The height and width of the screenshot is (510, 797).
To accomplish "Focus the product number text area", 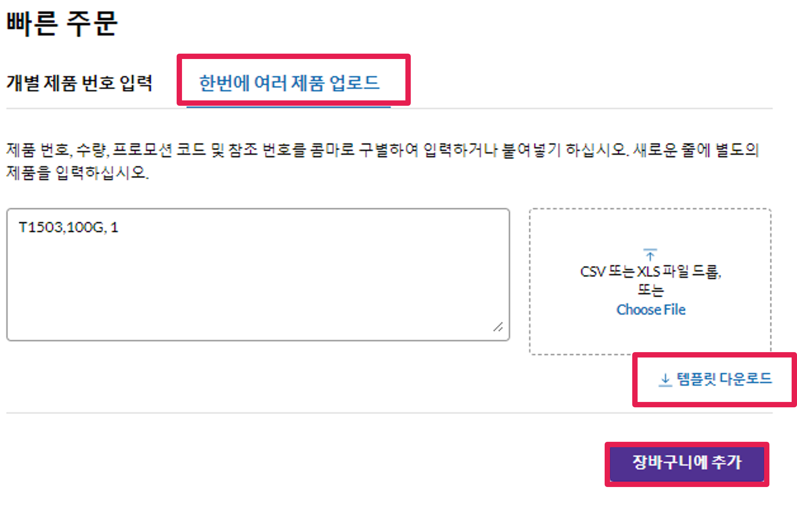I will (258, 274).
